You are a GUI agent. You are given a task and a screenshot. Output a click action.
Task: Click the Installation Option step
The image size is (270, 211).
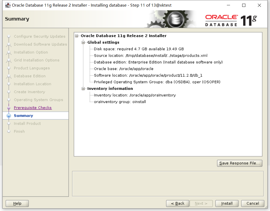pyautogui.click(x=31, y=52)
